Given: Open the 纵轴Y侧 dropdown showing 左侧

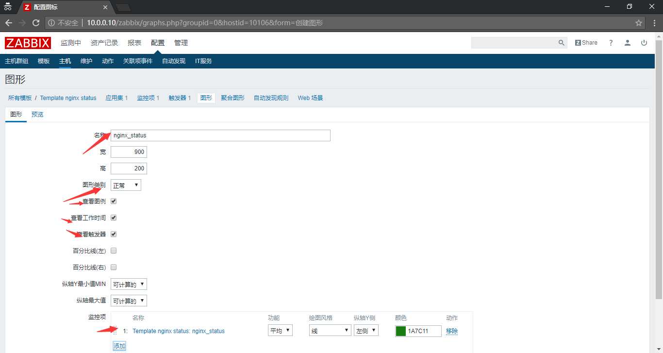Looking at the screenshot, I should (366, 331).
